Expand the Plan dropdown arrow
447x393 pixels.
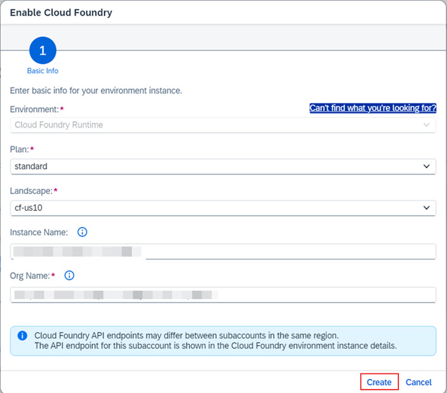(427, 166)
